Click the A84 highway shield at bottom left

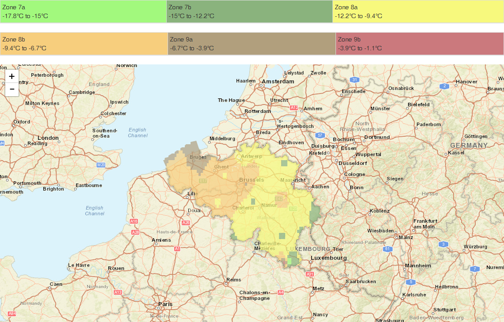tap(12, 314)
